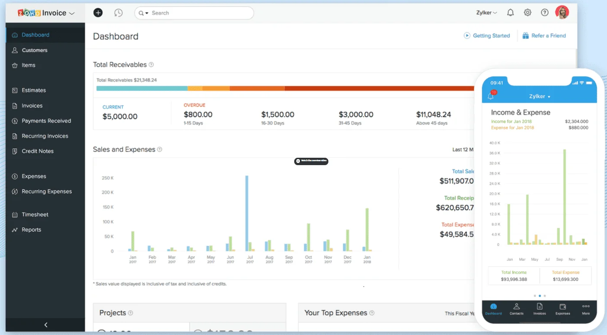
Task: Open the Zylker dropdown on the phone
Action: pos(540,96)
